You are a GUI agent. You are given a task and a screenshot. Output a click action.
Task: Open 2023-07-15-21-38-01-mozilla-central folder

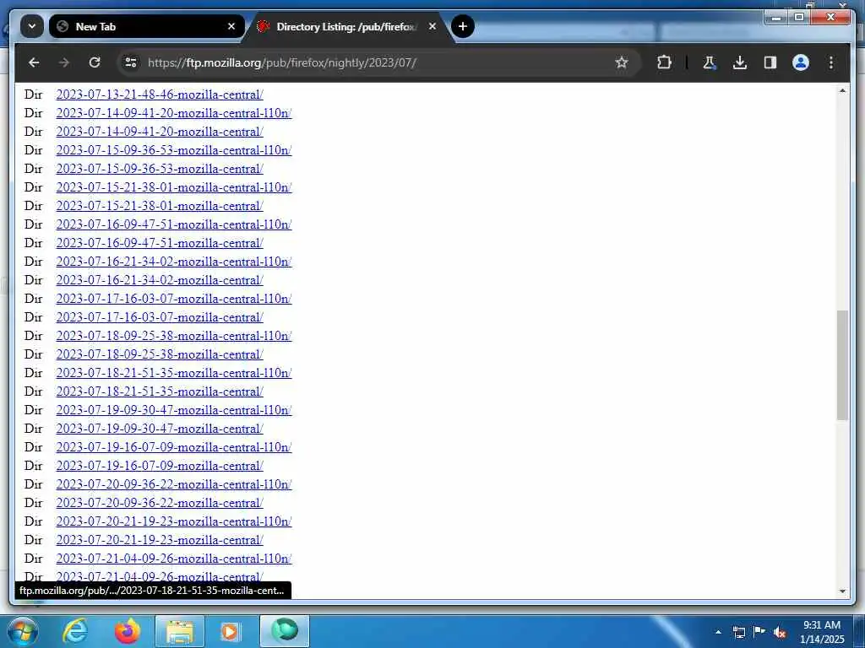click(x=160, y=206)
